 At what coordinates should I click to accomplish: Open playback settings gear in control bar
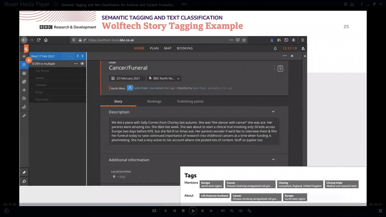click(249, 211)
